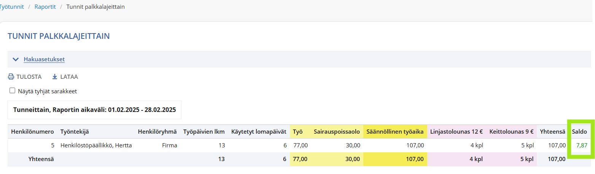The width and height of the screenshot is (595, 174).
Task: Click the Käytetyt lomapäivät column header
Action: coord(259,132)
